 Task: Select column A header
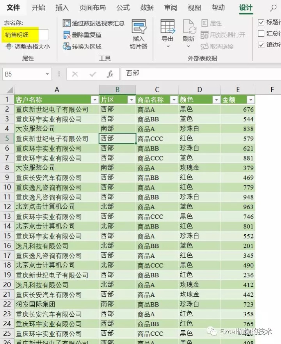(57, 90)
